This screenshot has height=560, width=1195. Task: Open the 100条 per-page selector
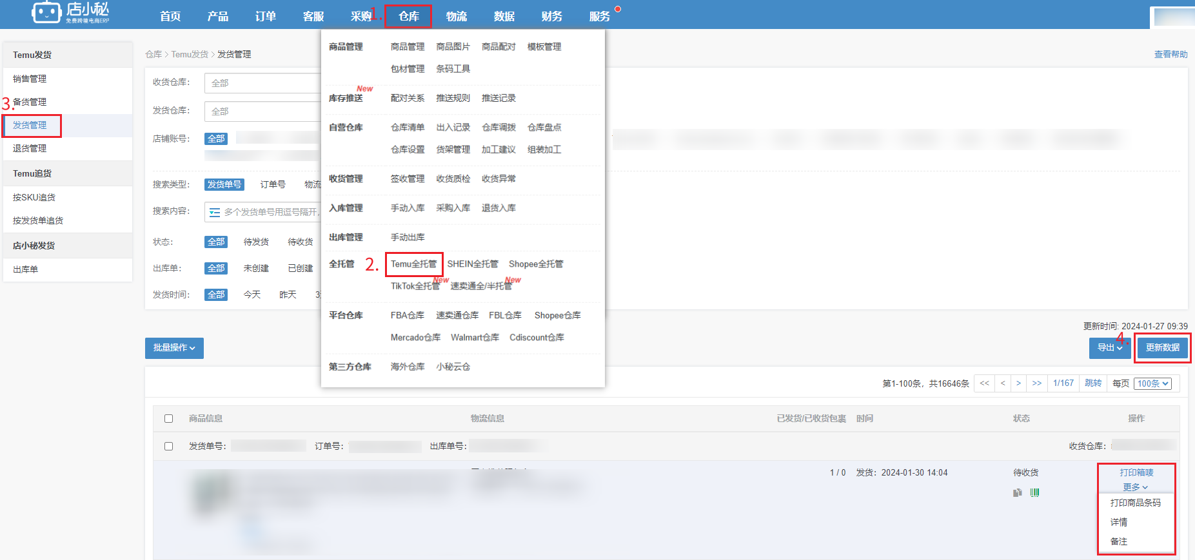click(x=1153, y=383)
